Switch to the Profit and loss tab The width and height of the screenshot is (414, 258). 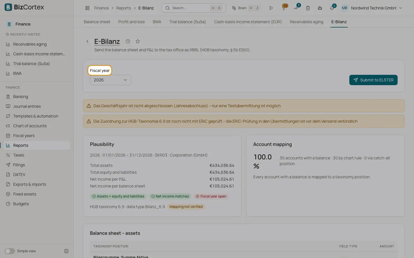[x=131, y=22]
